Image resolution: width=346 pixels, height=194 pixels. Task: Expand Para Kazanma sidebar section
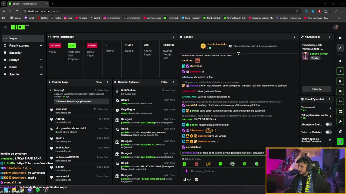[x=41, y=46]
